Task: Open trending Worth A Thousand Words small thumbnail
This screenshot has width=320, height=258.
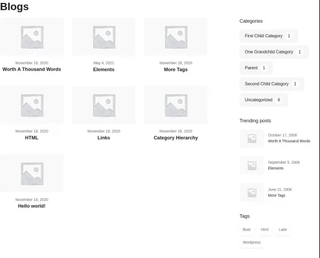Action: pyautogui.click(x=252, y=139)
